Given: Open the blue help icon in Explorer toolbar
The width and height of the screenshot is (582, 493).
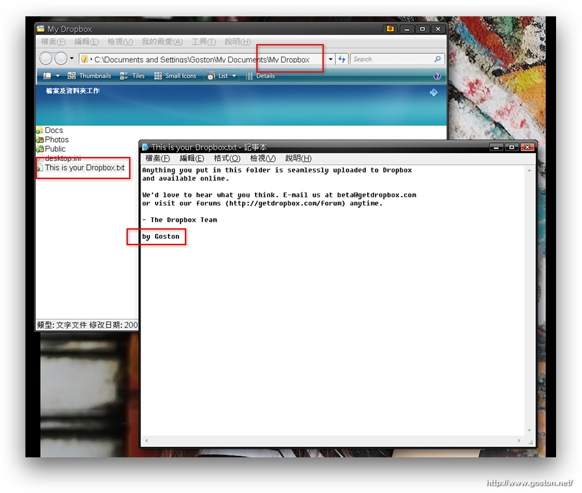Looking at the screenshot, I should 437,76.
